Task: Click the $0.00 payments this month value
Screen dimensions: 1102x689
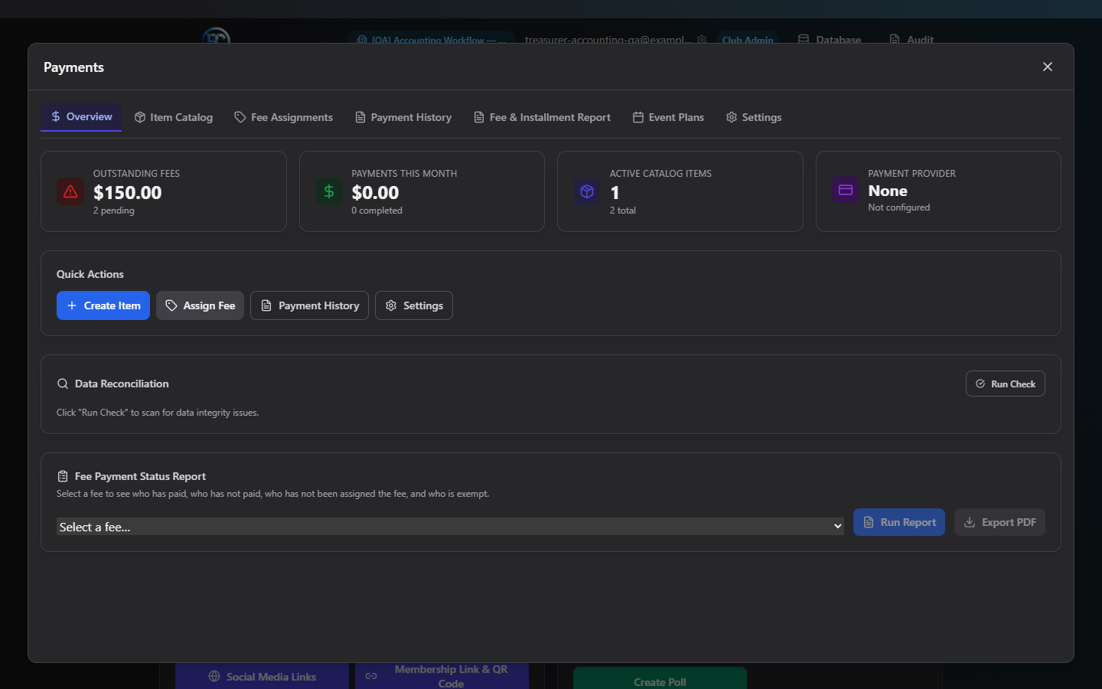Action: [375, 193]
